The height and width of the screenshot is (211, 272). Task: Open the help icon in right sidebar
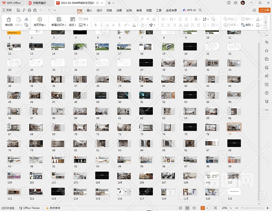267,93
